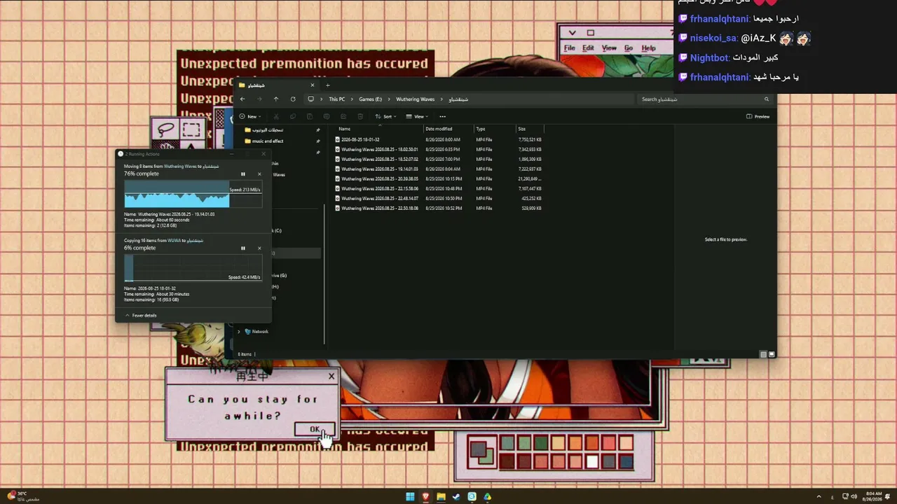Viewport: 897px width, 504px height.
Task: Expand chevron after Games (E:) in address bar
Action: [x=389, y=99]
